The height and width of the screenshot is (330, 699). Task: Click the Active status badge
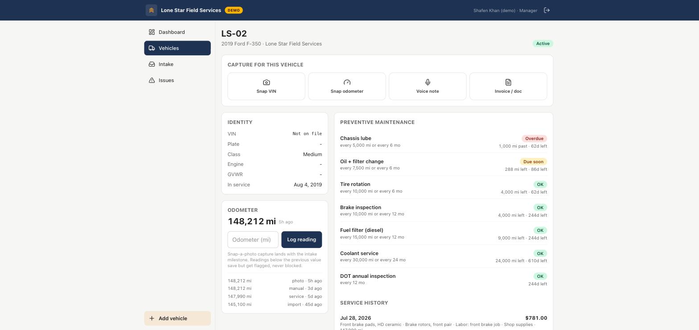point(543,44)
